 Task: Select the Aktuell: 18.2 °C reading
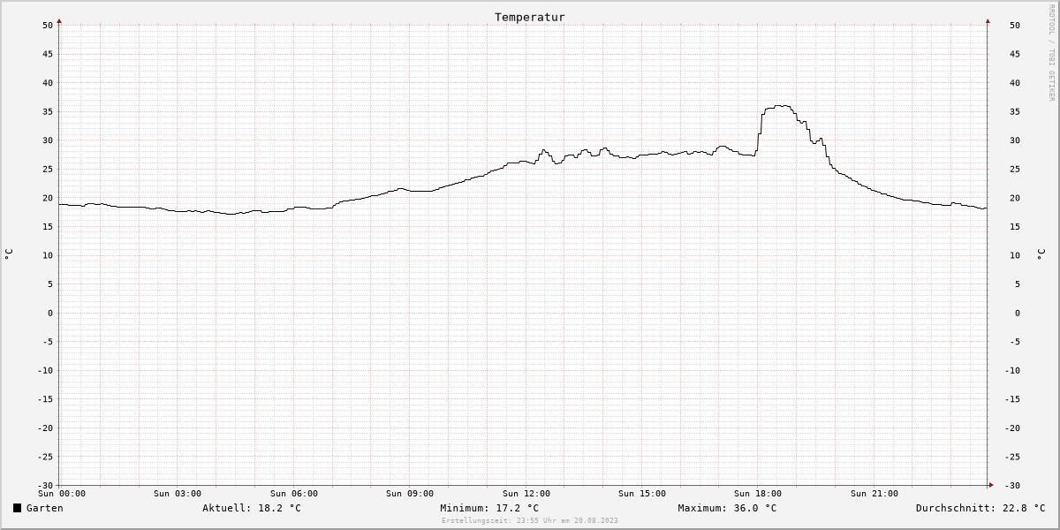coord(252,508)
